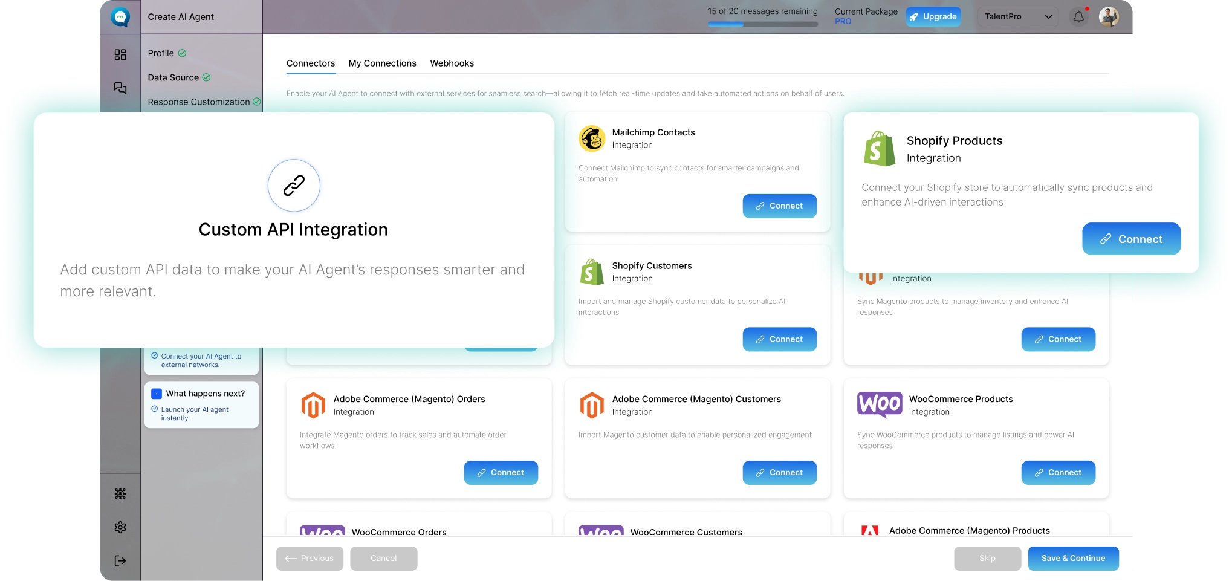Switch to the My Connections tab
1232x581 pixels.
[383, 63]
